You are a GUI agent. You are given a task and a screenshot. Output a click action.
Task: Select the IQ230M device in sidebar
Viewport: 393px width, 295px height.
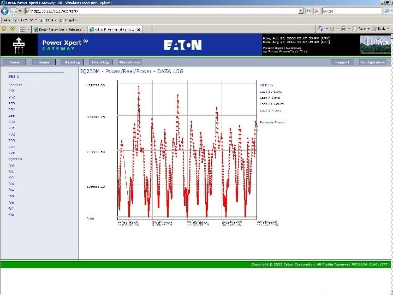pos(15,159)
